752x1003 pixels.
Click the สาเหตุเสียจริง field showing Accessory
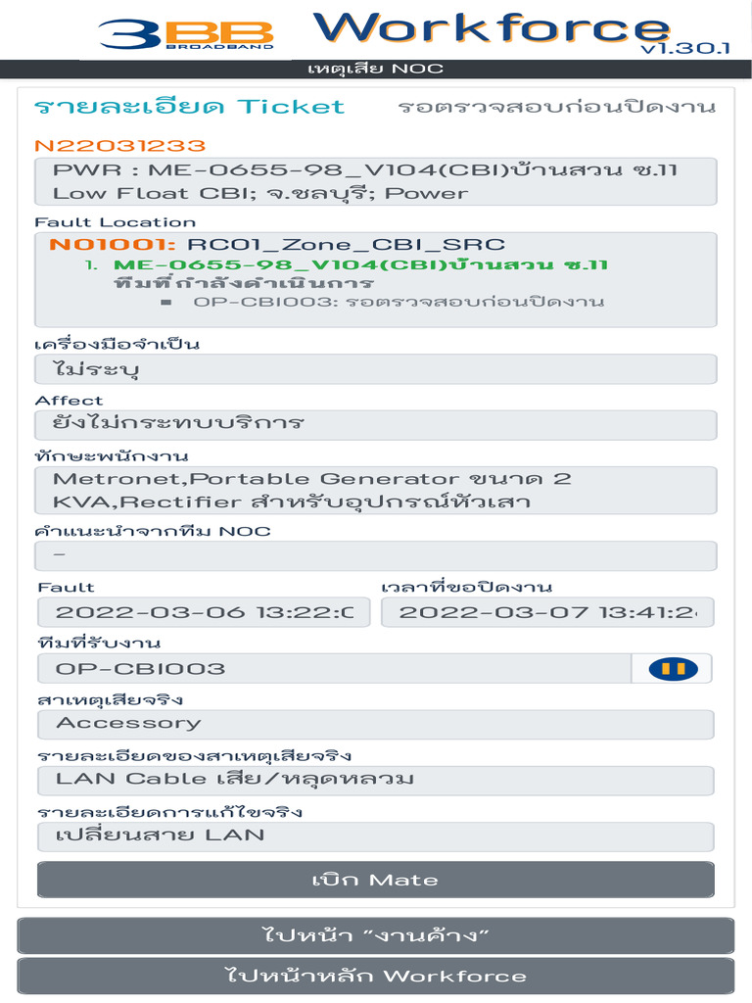[x=376, y=725]
